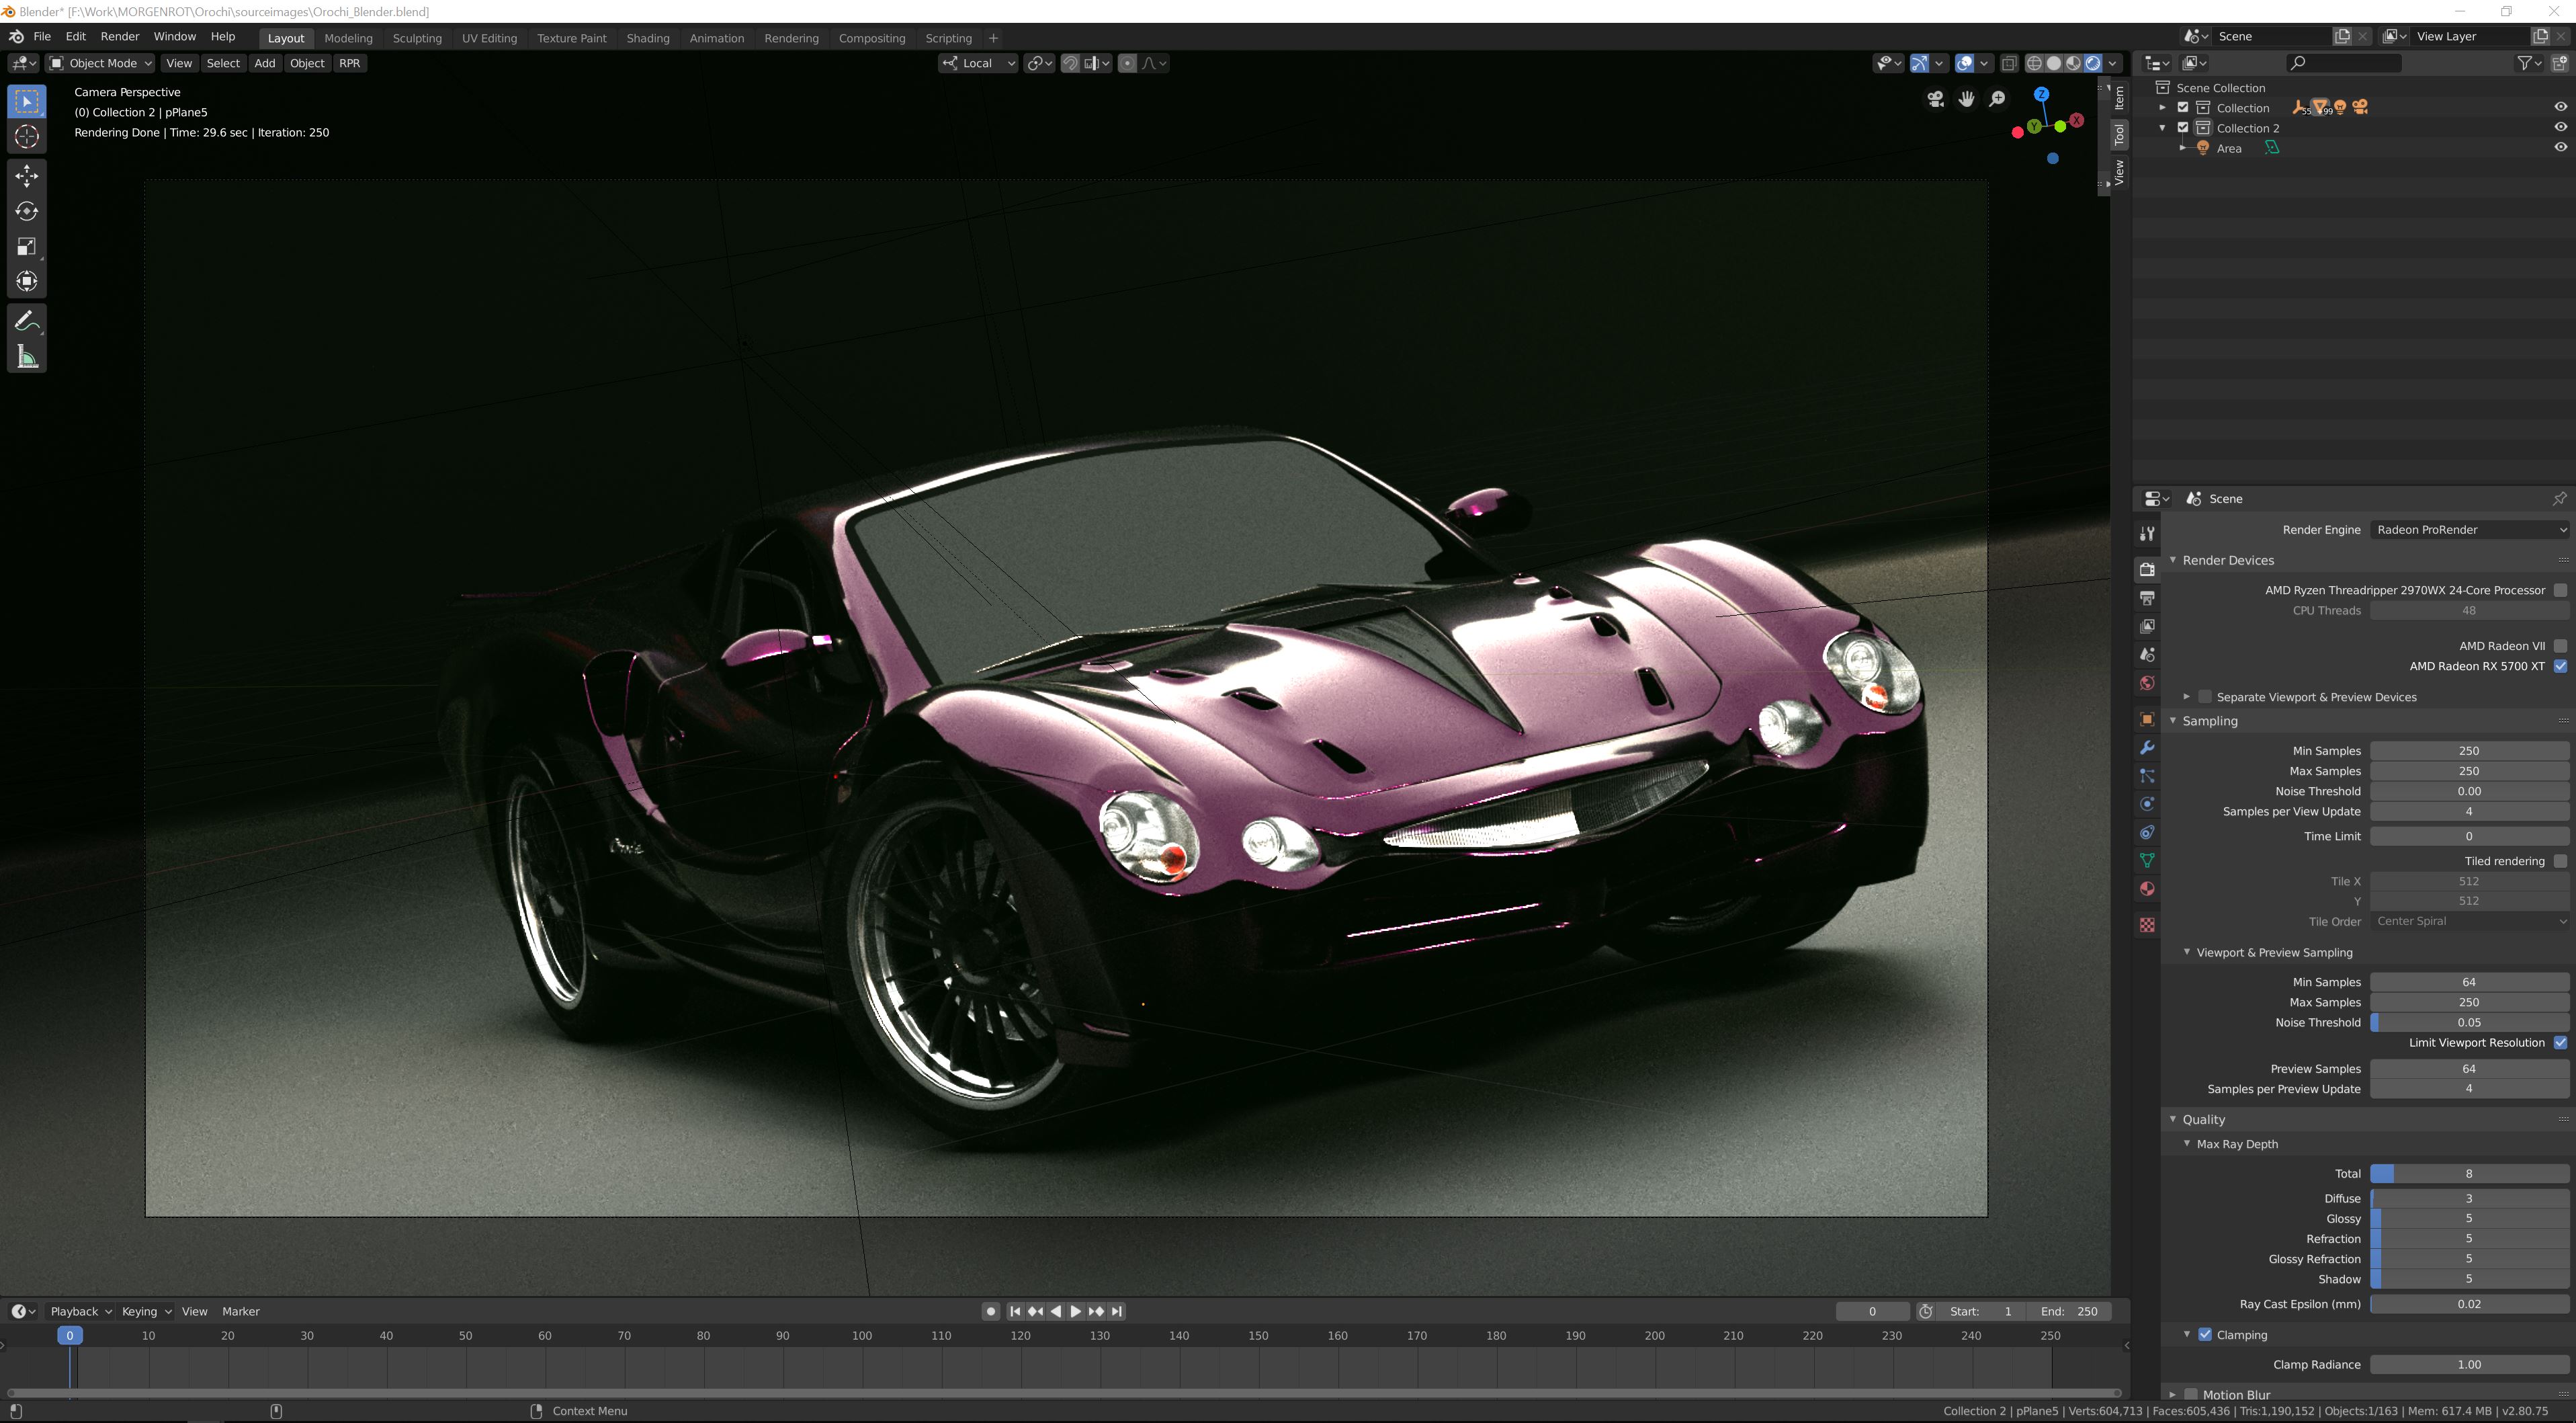Disable the Clamping checkbox
This screenshot has height=1423, width=2576.
point(2205,1335)
